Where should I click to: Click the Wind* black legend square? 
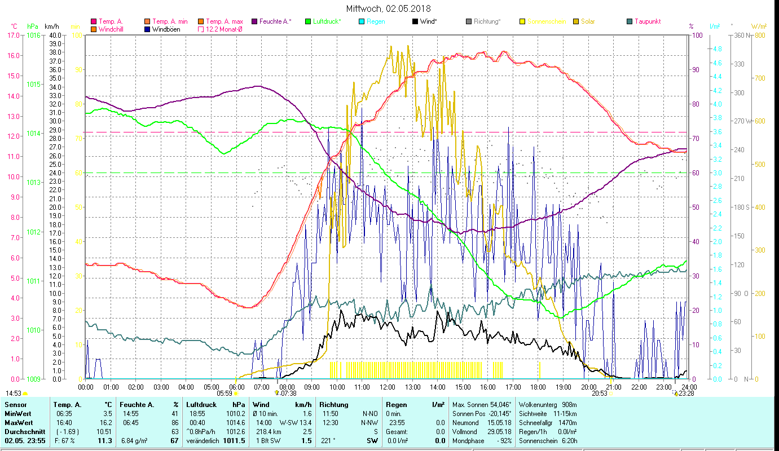[415, 22]
